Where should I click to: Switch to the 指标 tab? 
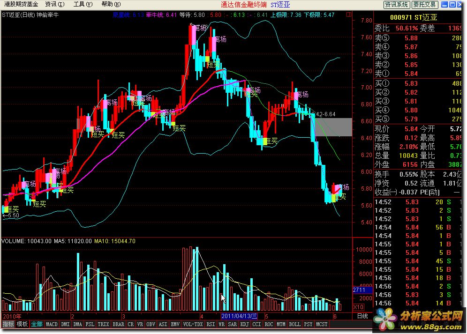click(8, 324)
